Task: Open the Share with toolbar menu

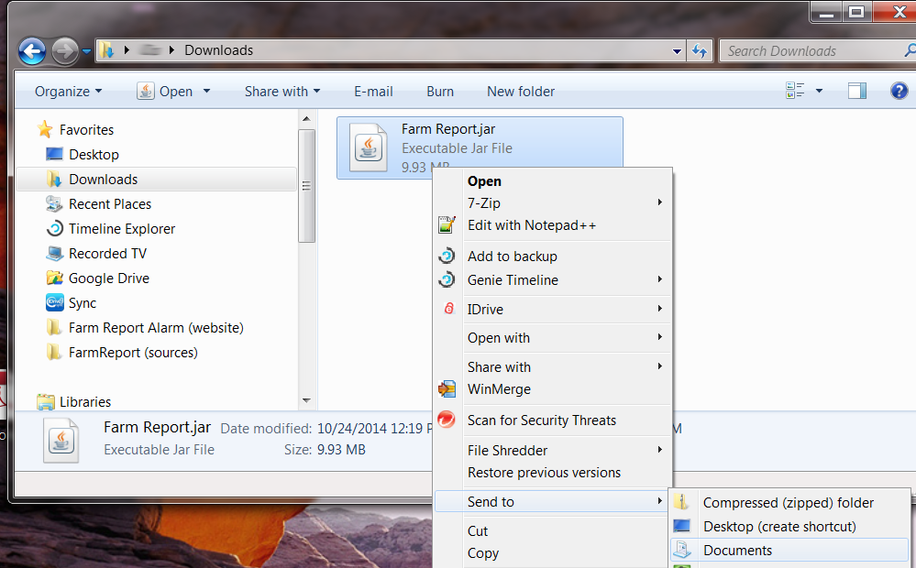Action: click(282, 92)
